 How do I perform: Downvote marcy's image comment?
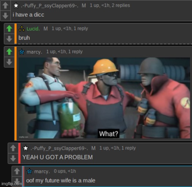click(x=9, y=62)
